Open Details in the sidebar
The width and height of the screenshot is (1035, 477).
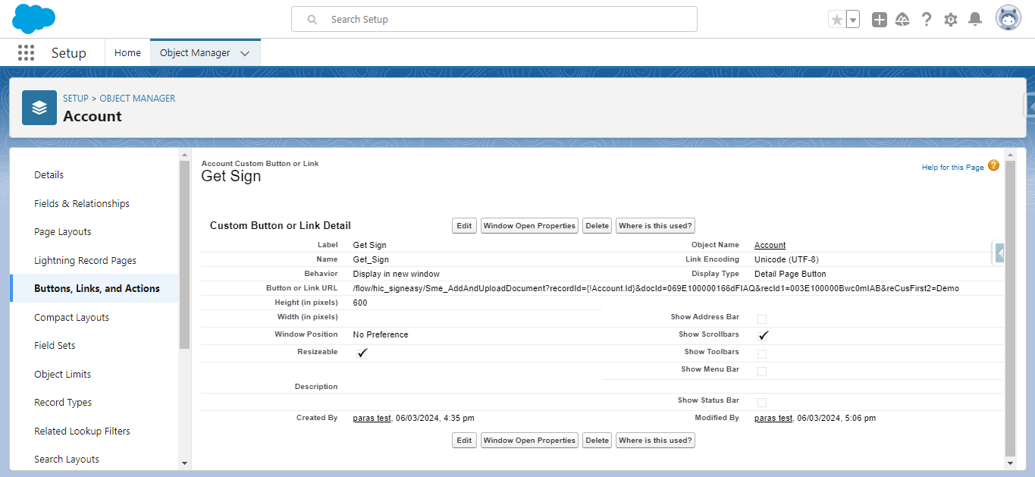pyautogui.click(x=49, y=174)
